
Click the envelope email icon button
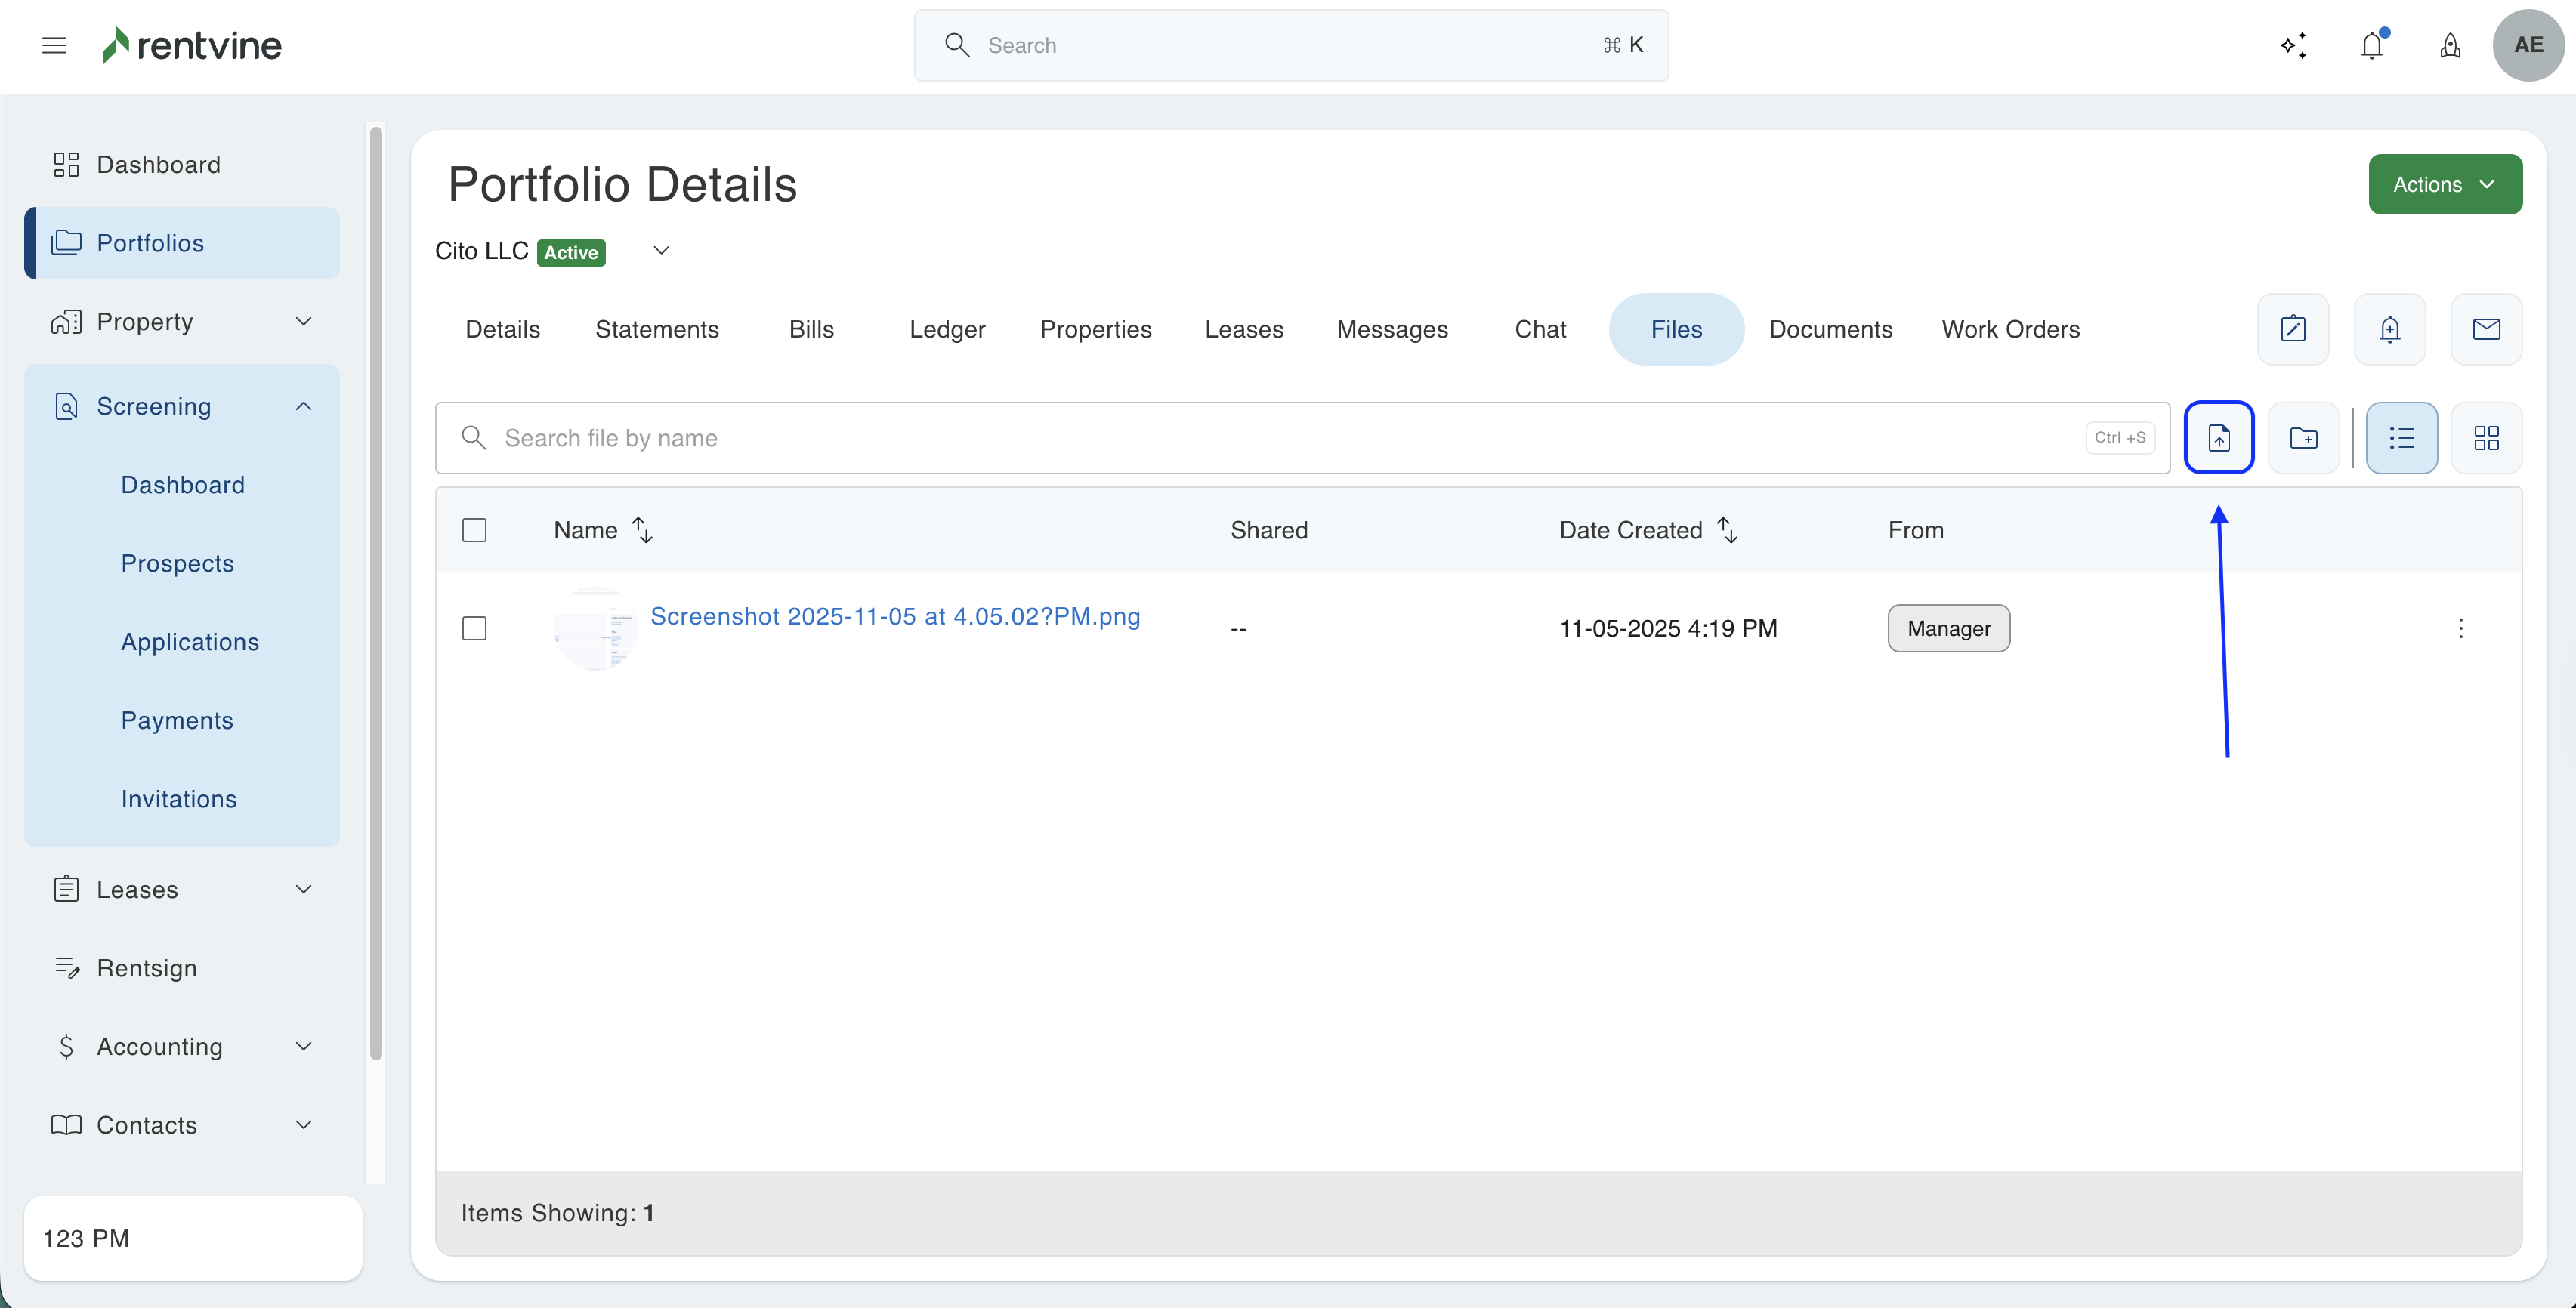[x=2486, y=329]
